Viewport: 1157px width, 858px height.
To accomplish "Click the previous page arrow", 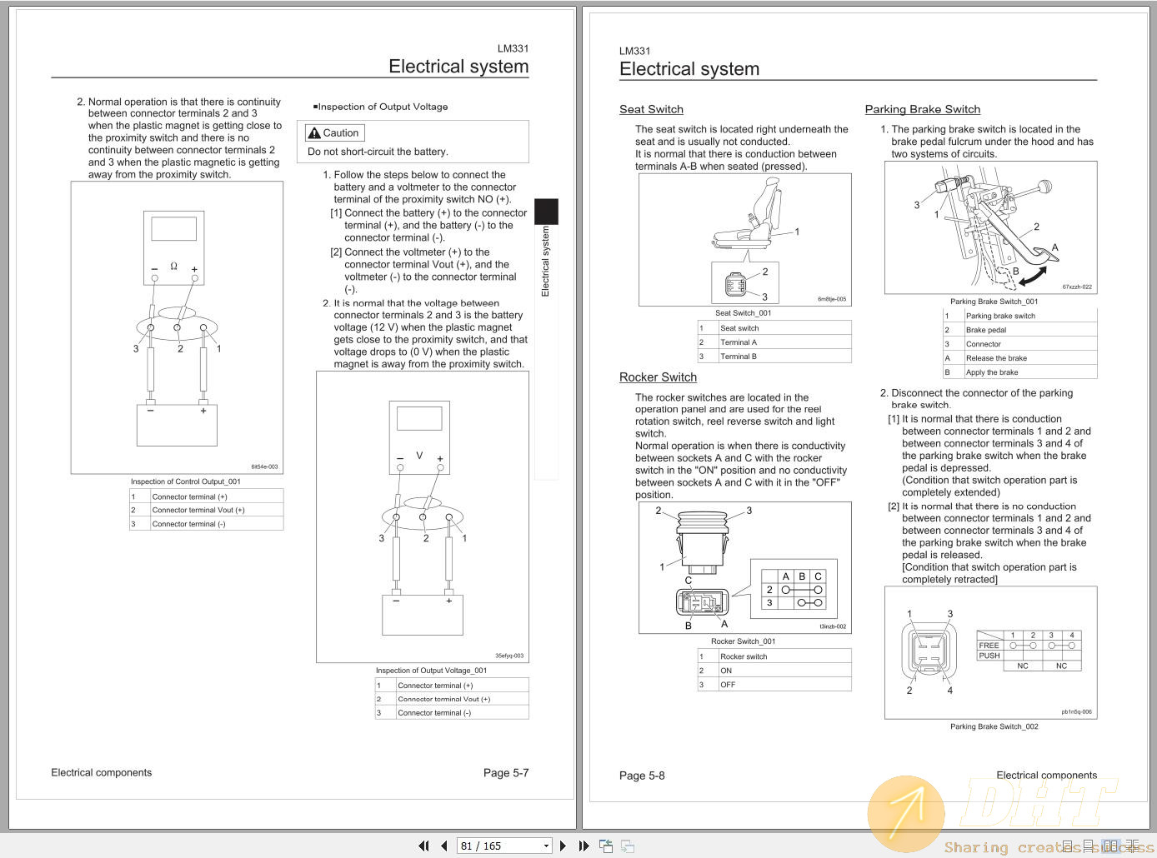I will pyautogui.click(x=444, y=846).
